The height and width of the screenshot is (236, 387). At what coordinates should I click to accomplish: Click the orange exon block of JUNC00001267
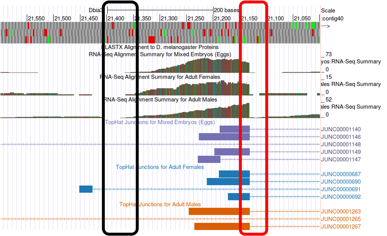pyautogui.click(x=222, y=226)
